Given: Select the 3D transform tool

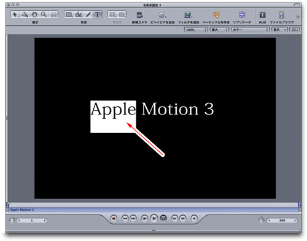Looking at the screenshot, I should (x=25, y=15).
